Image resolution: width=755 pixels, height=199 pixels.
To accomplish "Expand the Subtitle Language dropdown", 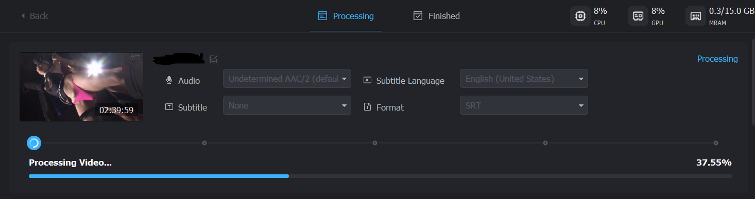I will coord(524,79).
